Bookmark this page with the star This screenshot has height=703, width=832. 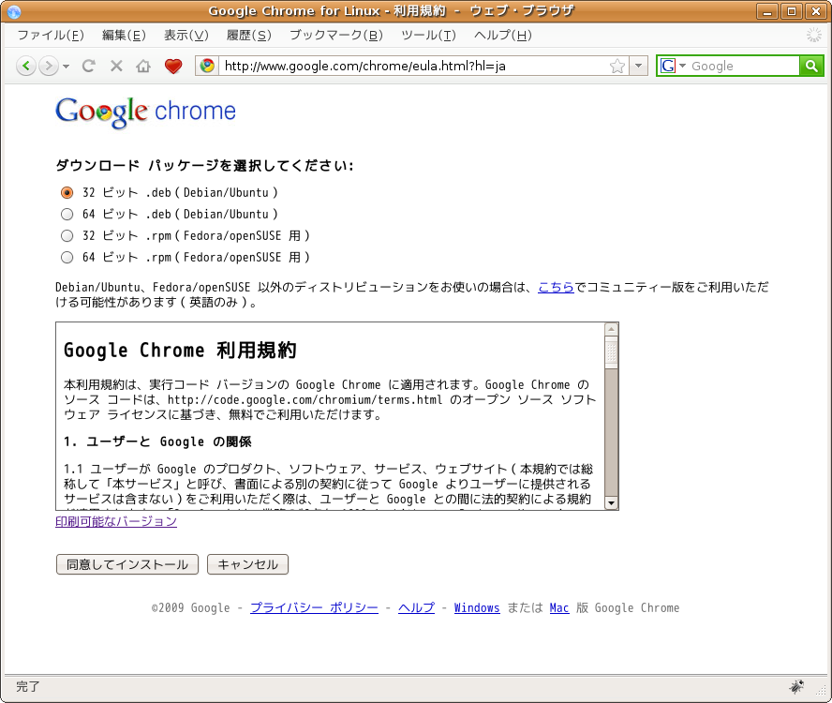(617, 66)
